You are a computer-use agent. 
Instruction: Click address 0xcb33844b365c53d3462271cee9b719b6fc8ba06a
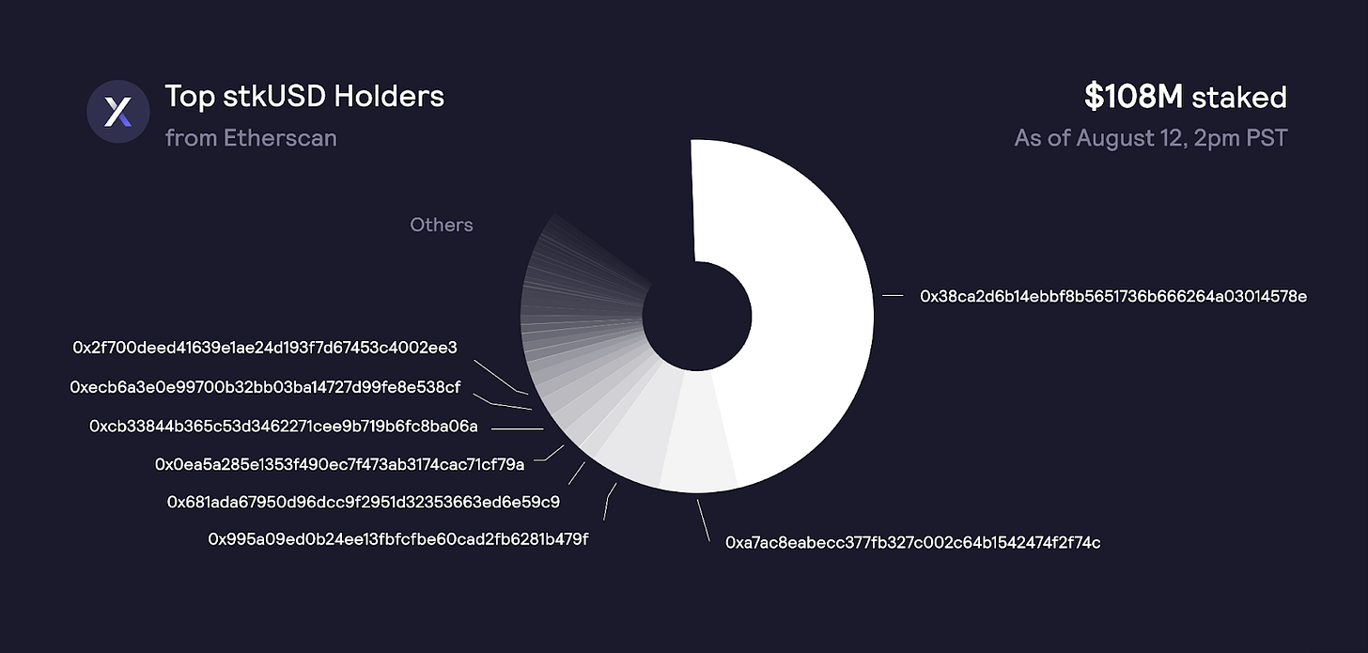(x=284, y=427)
